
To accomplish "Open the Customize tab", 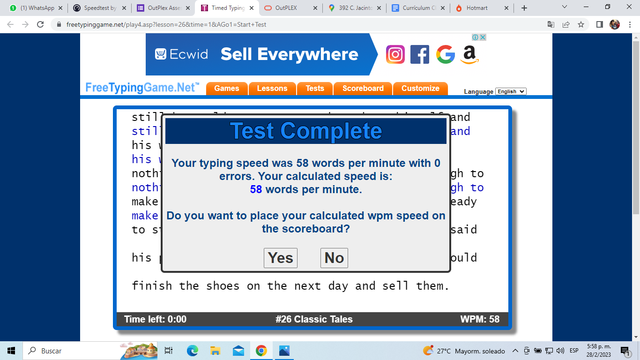I will tap(421, 88).
